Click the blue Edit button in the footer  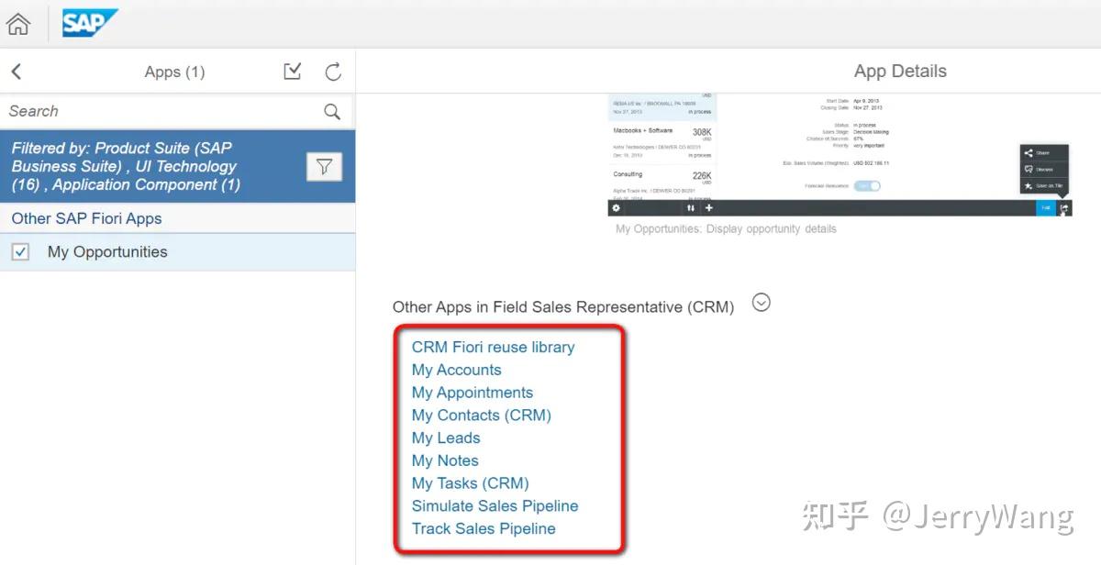click(1046, 207)
